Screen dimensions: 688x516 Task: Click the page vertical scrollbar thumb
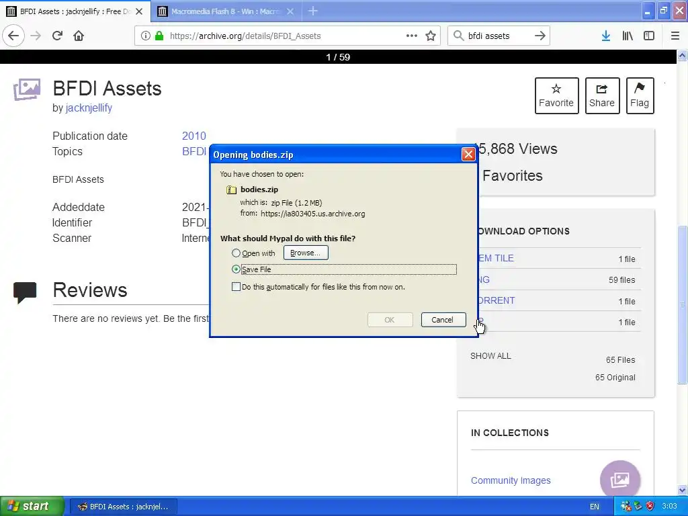click(x=682, y=305)
